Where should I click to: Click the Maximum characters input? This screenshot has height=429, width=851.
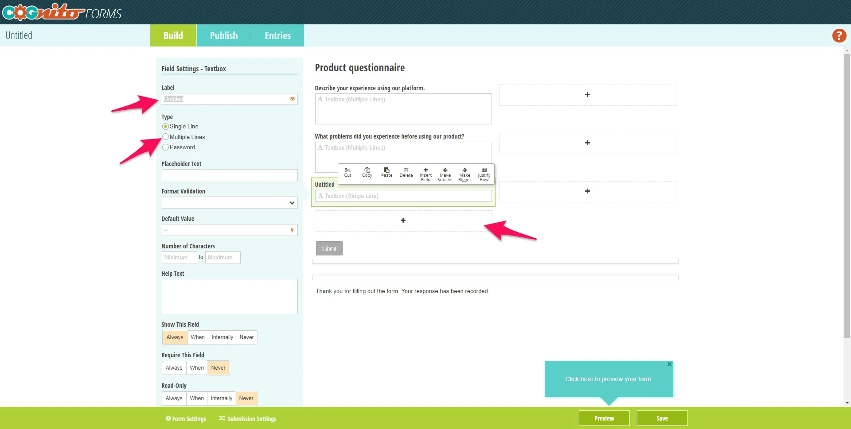[223, 258]
